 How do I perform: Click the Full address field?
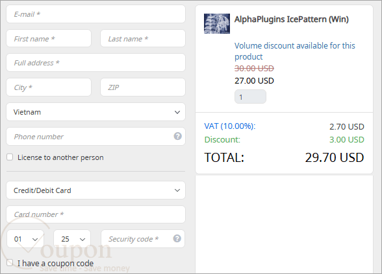[x=96, y=63]
